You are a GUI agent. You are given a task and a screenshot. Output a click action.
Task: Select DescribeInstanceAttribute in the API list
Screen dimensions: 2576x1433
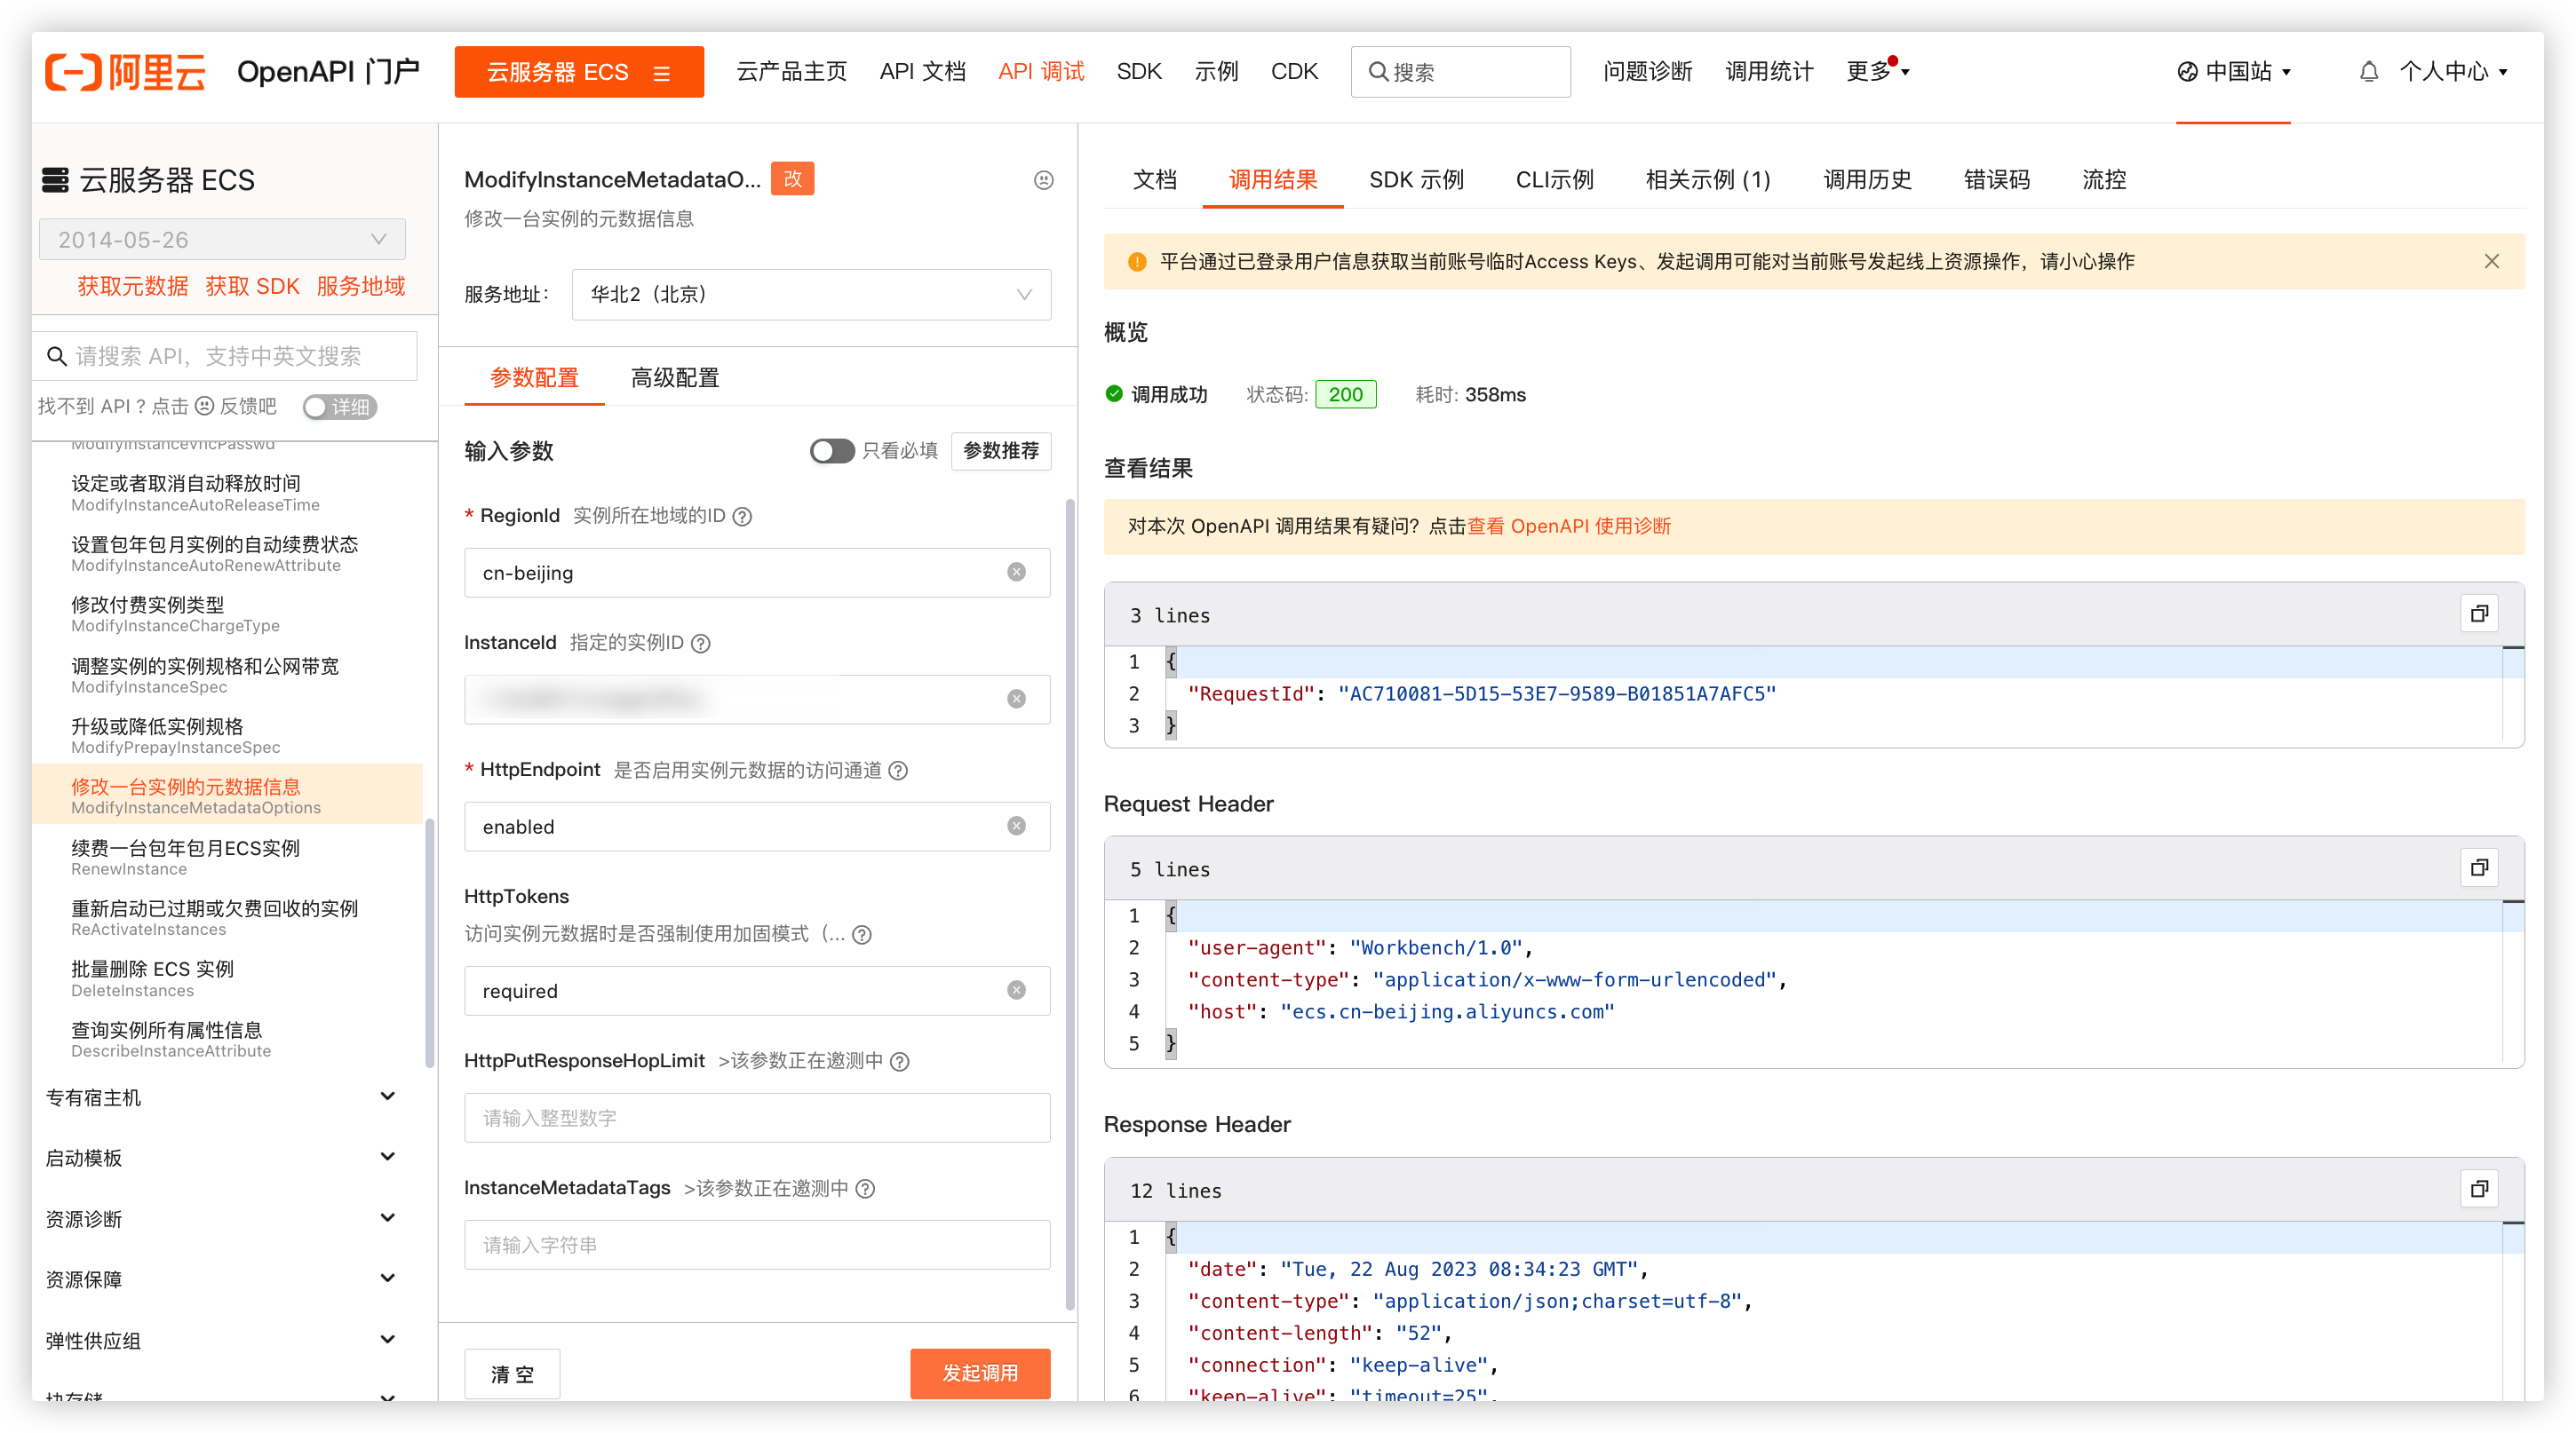tap(228, 1040)
